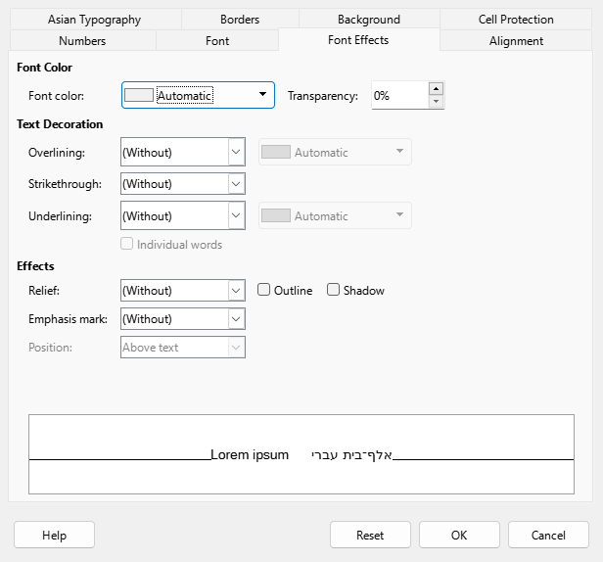
Task: Open the Font color dropdown arrow
Action: tap(262, 94)
